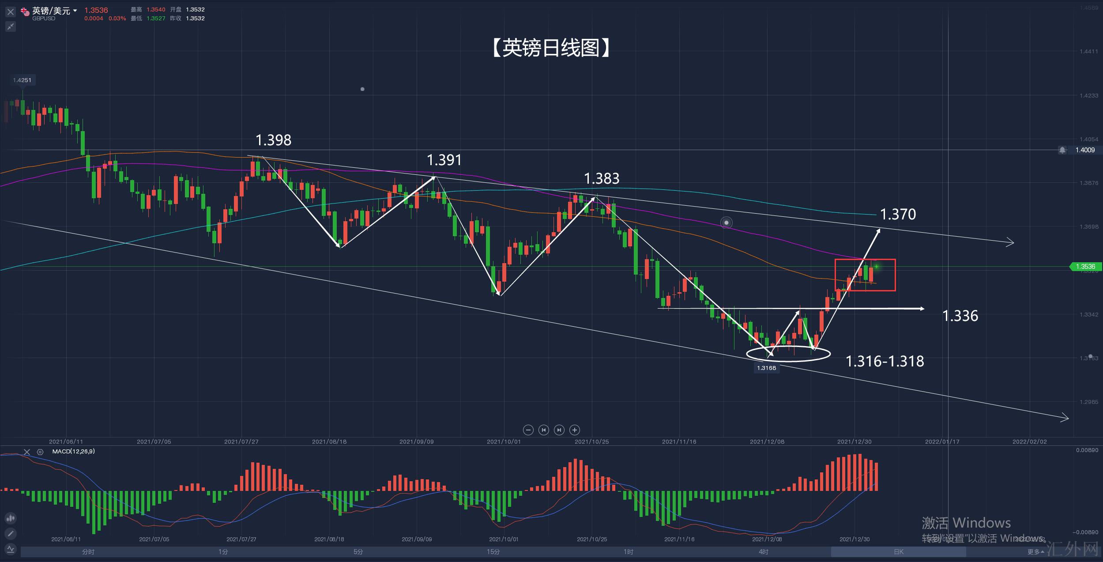1103x562 pixels.
Task: Remove the MACD indicator panel
Action: [27, 452]
